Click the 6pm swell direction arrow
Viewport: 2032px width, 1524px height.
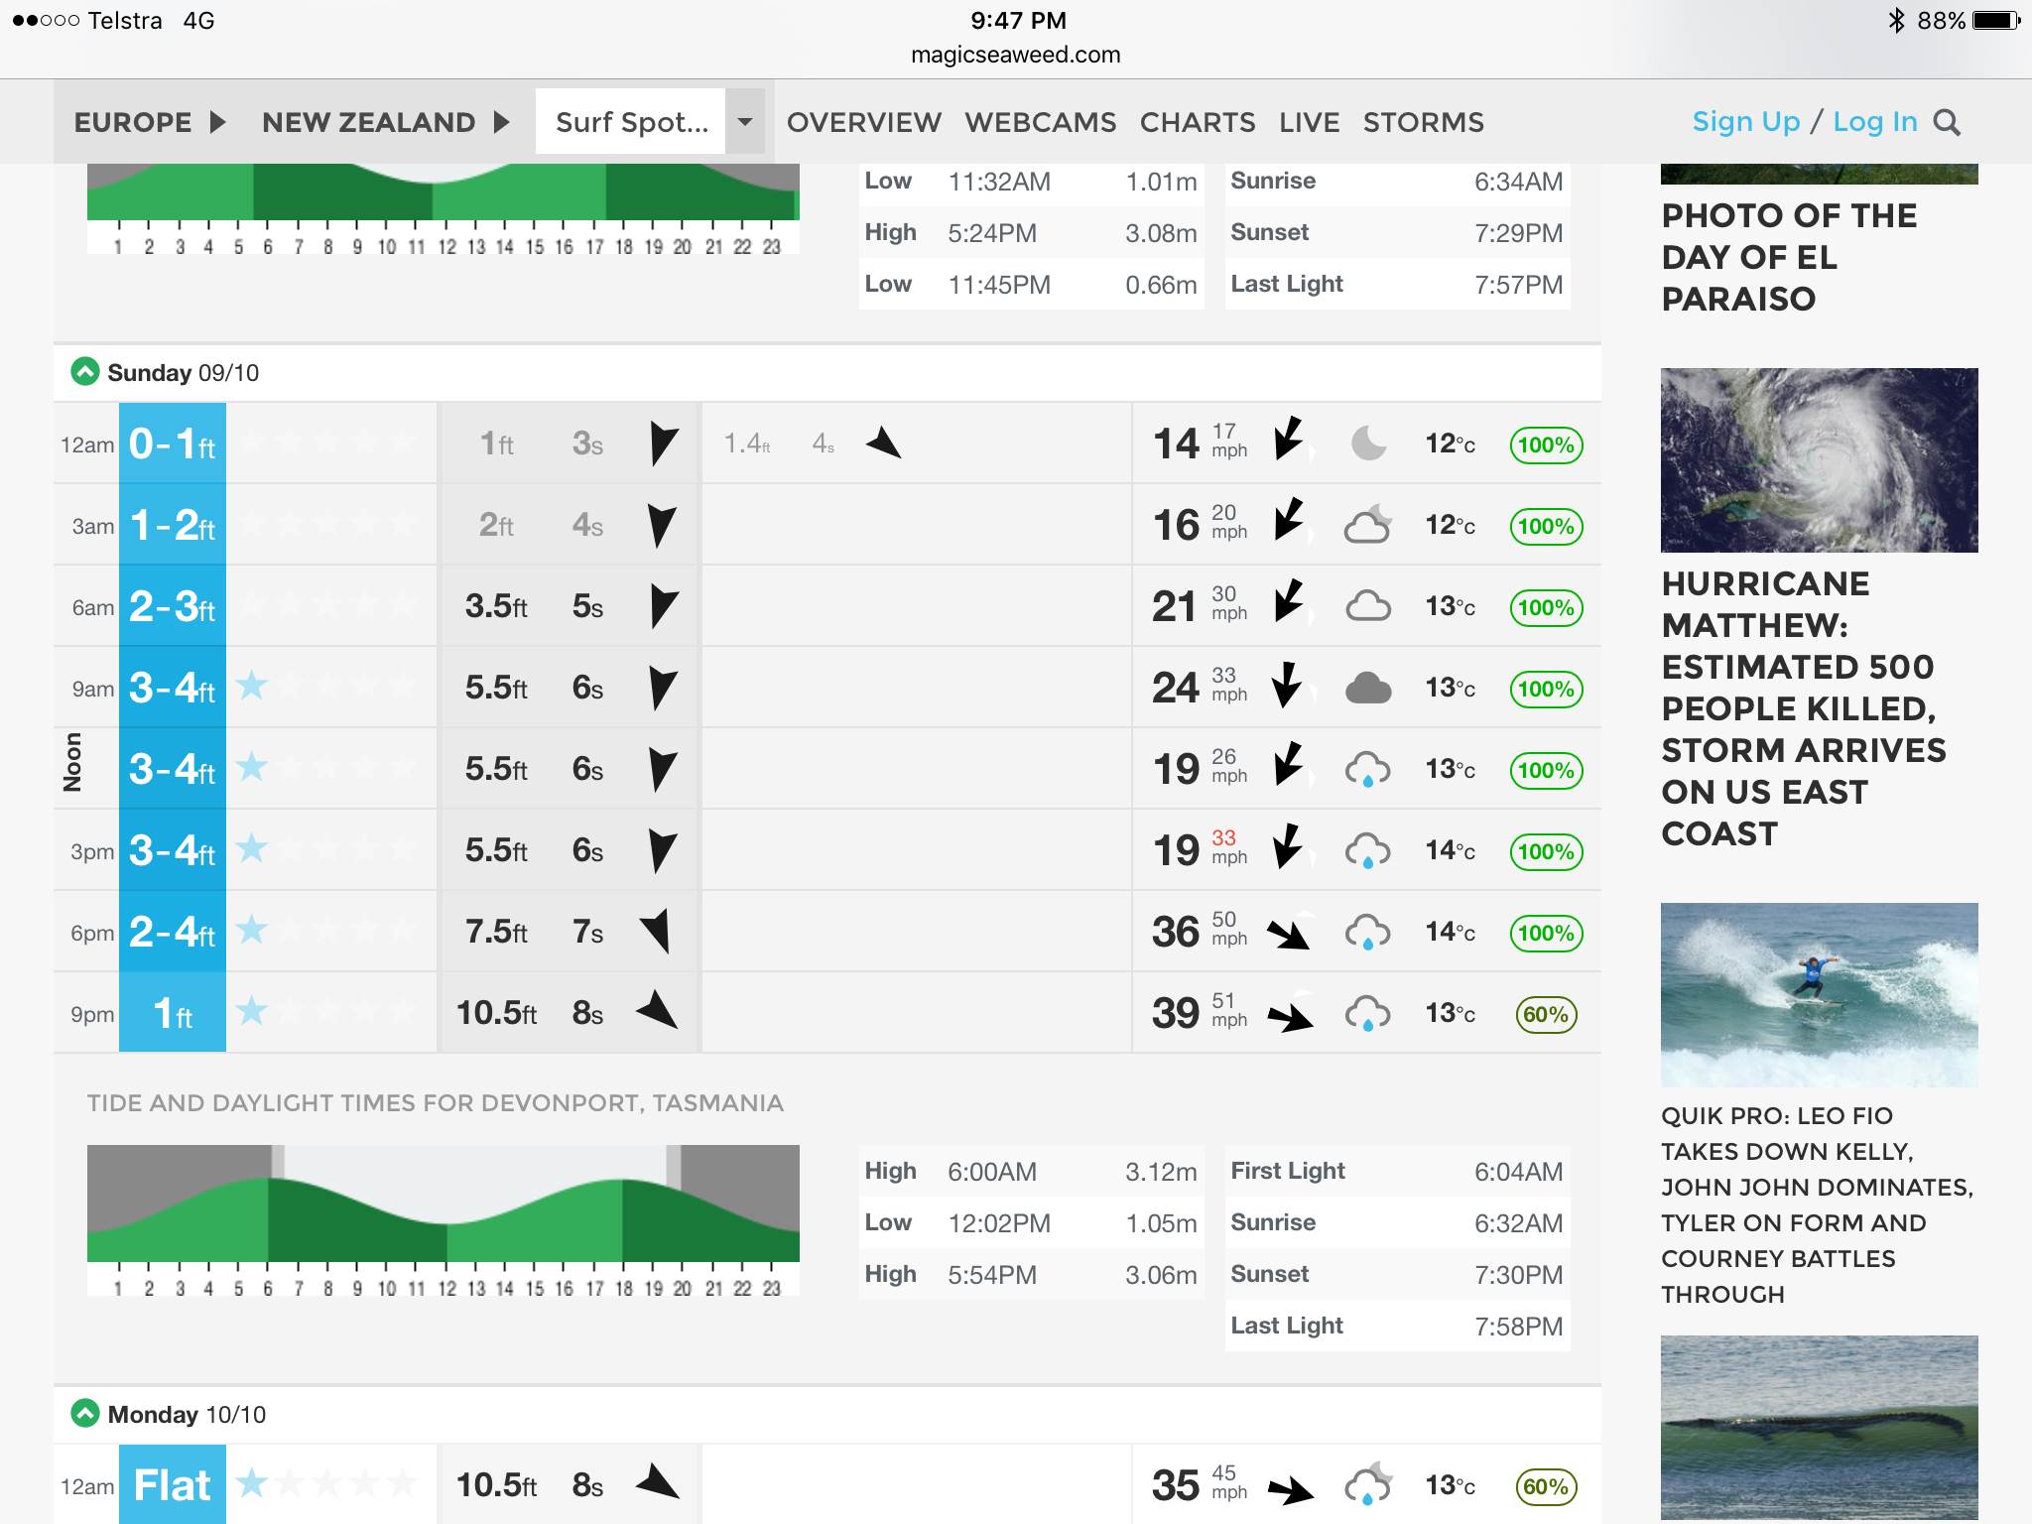658,932
